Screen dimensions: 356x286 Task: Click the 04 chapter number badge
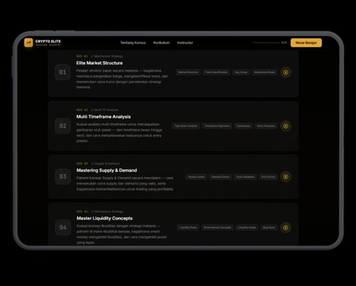coord(63,227)
